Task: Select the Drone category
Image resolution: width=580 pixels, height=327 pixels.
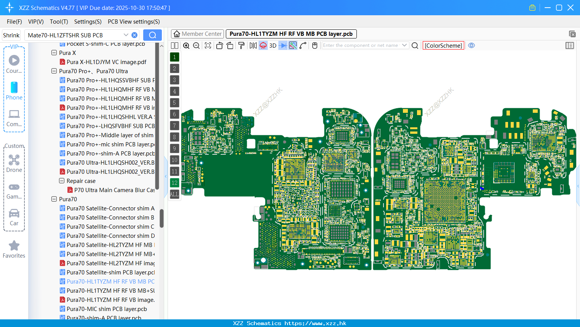Action: coord(14,163)
